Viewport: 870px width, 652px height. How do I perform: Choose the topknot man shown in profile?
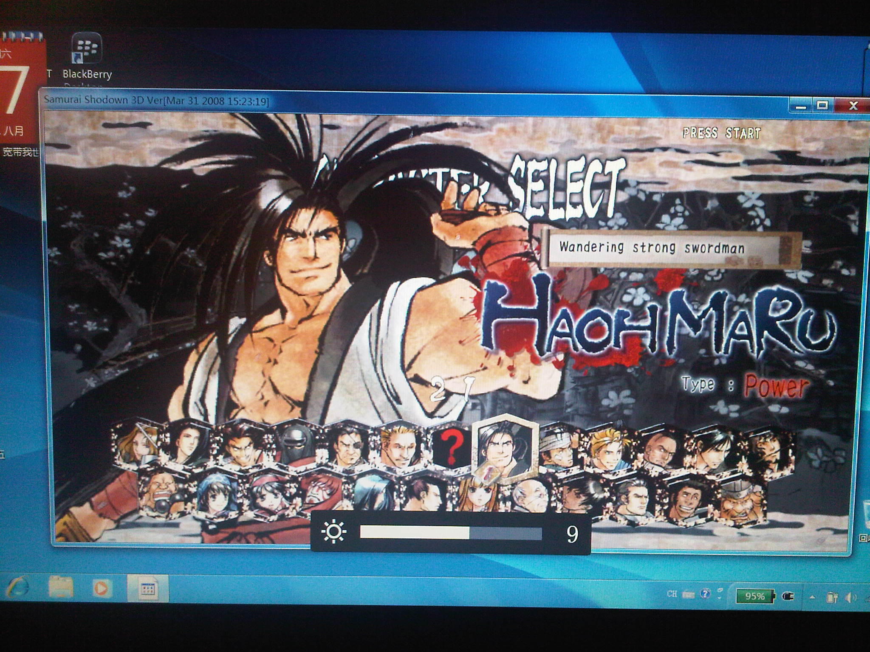tap(425, 493)
